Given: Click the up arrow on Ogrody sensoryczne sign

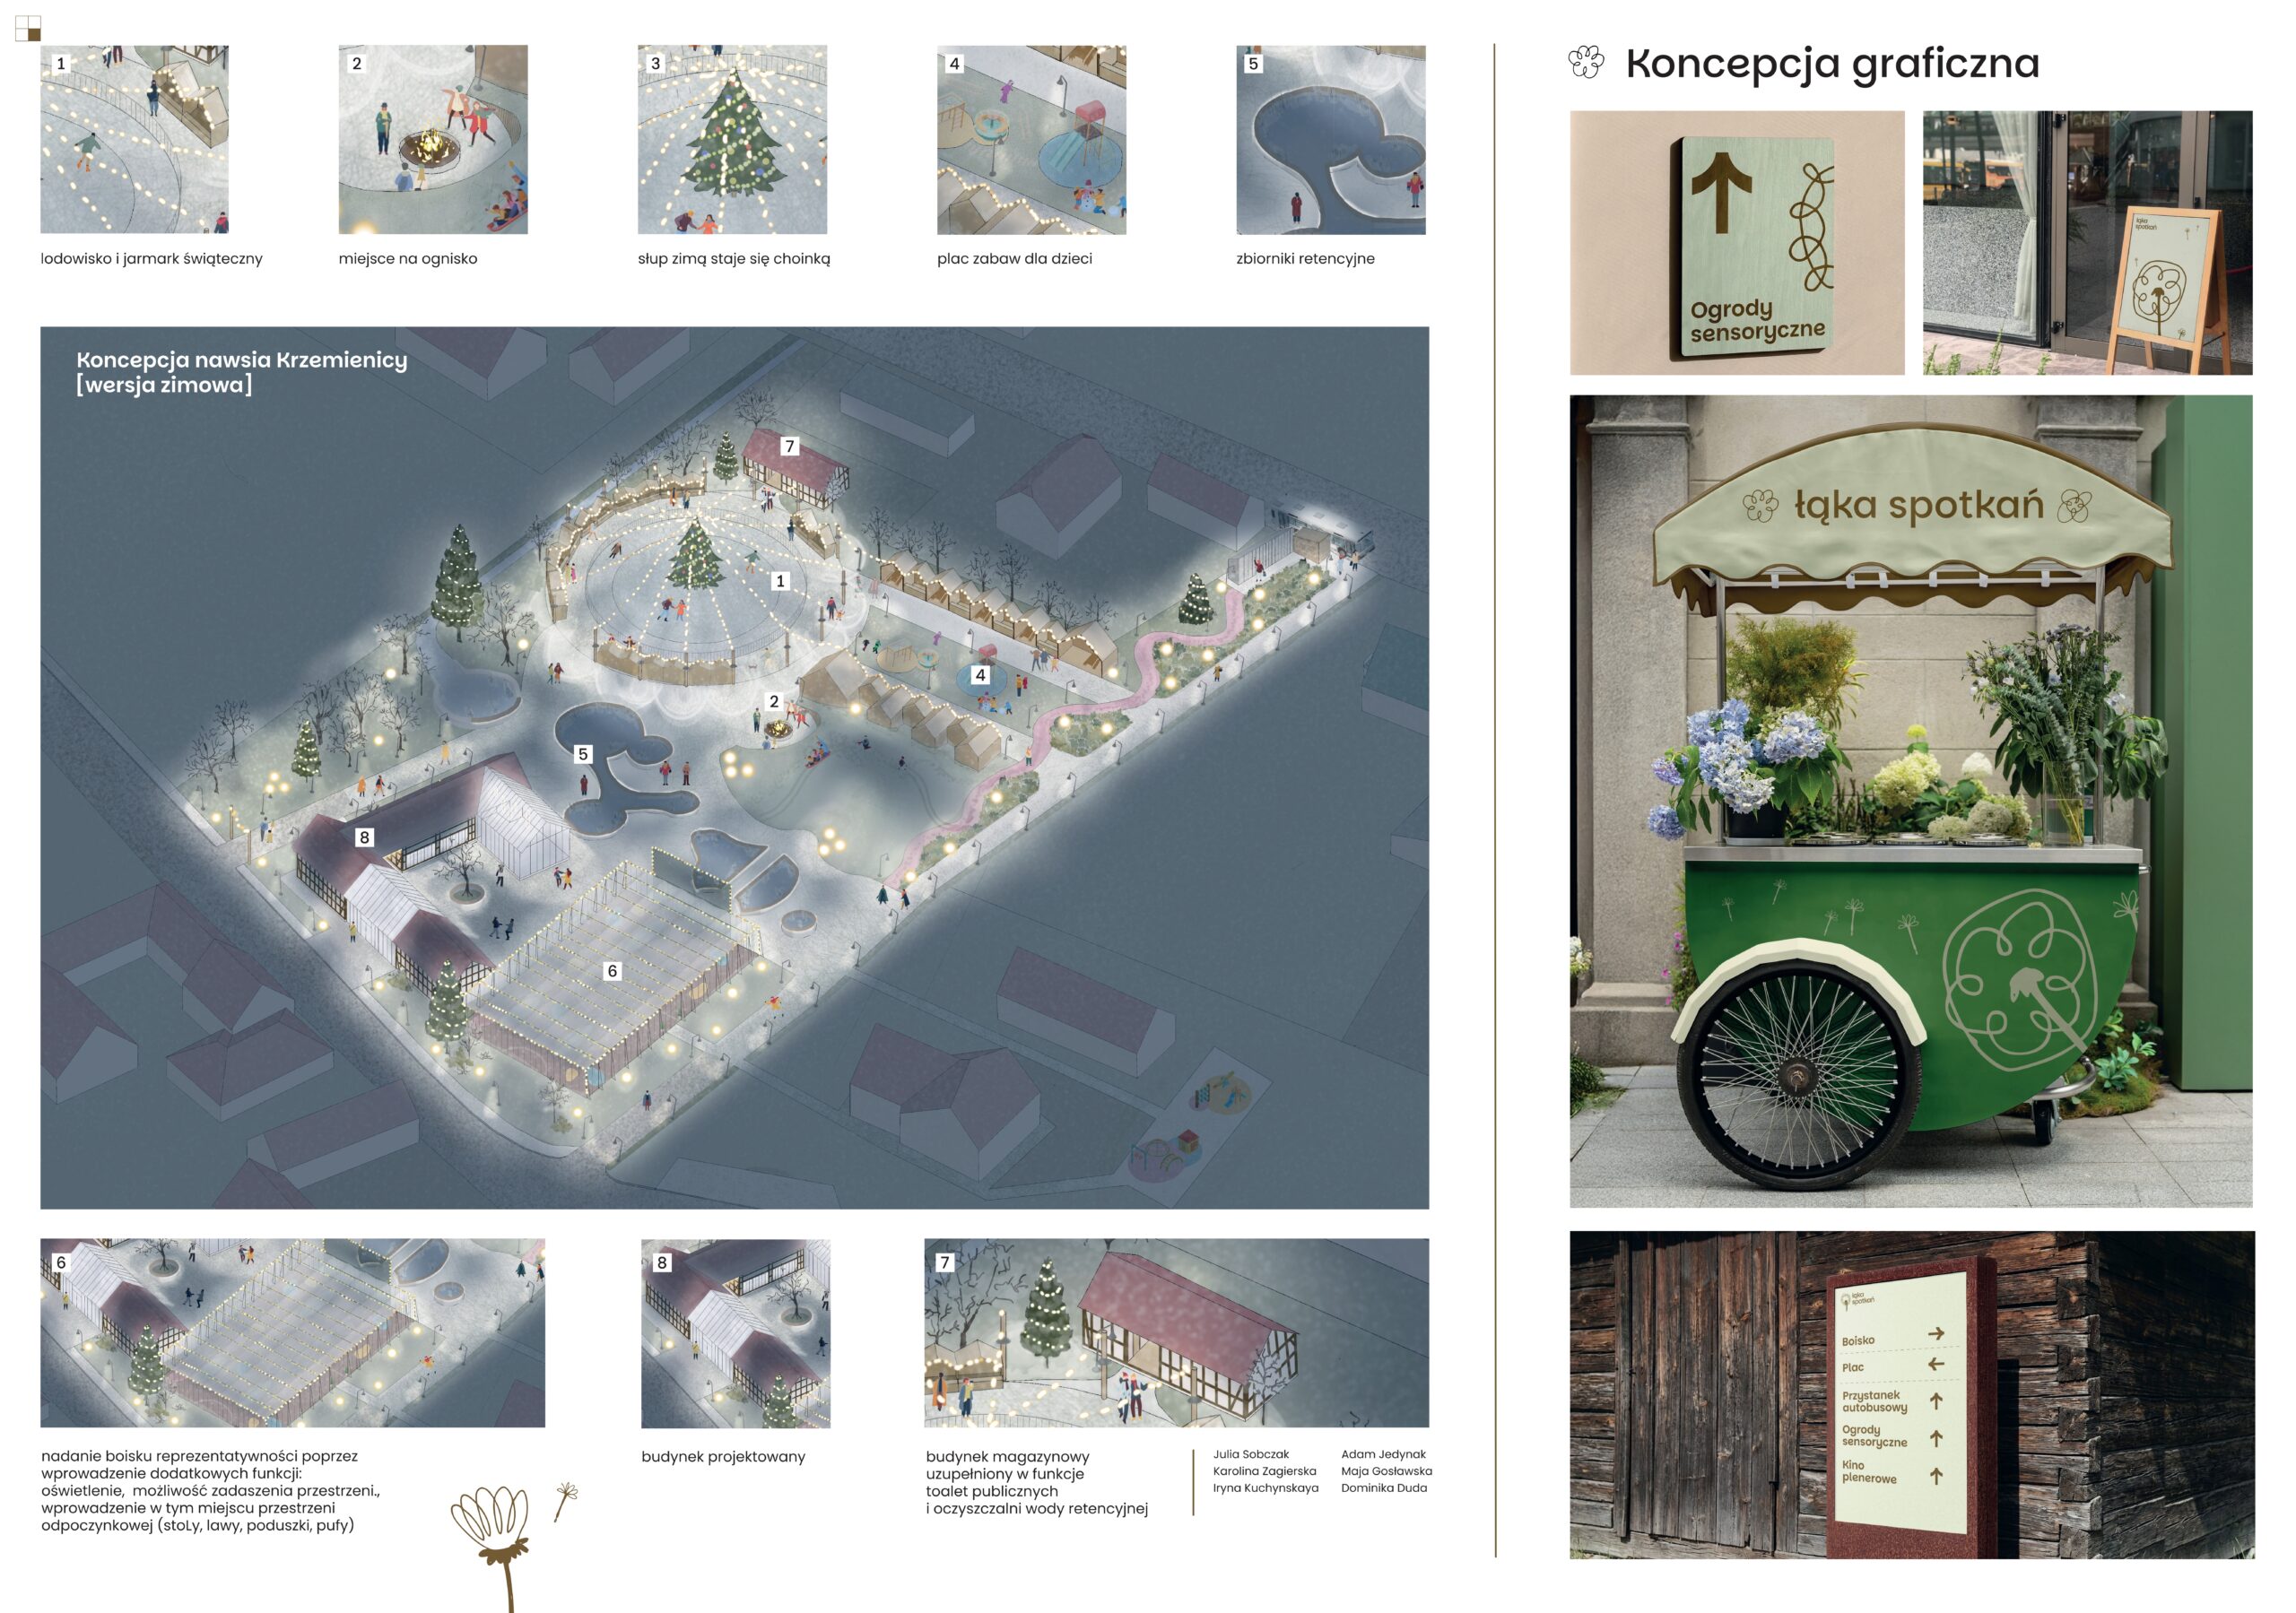Looking at the screenshot, I should 1721,191.
